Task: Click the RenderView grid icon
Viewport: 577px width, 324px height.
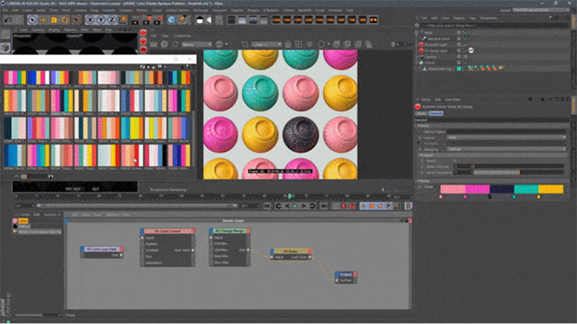Action: point(298,44)
